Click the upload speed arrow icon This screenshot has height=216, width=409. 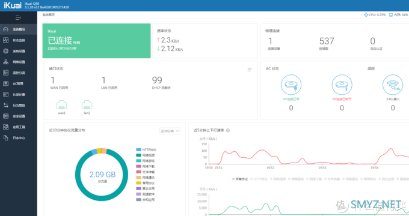[x=158, y=40]
